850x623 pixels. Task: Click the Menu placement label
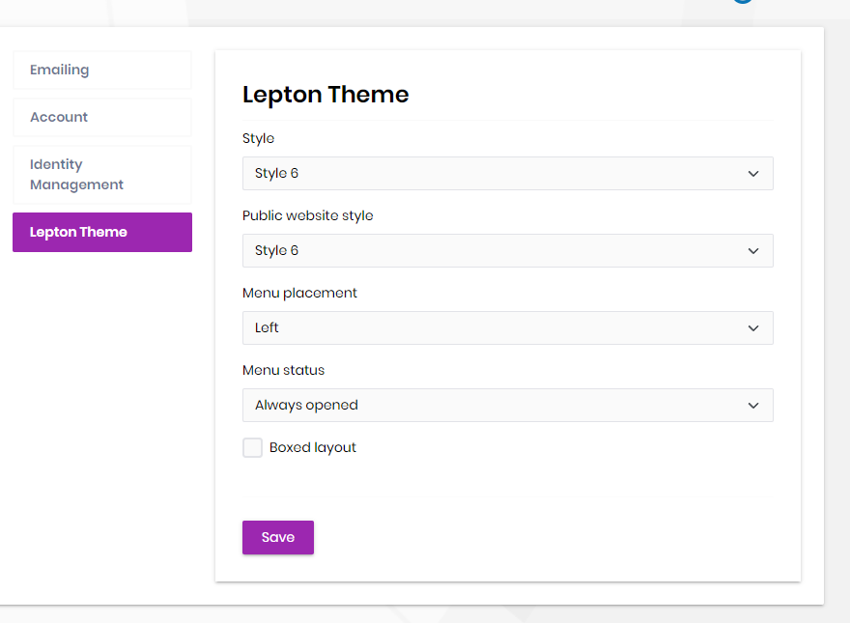[x=299, y=294]
